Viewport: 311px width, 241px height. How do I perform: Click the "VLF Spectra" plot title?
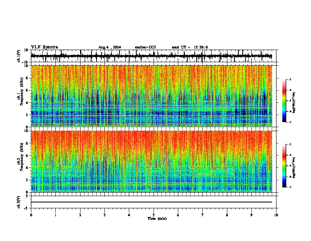tap(44, 47)
